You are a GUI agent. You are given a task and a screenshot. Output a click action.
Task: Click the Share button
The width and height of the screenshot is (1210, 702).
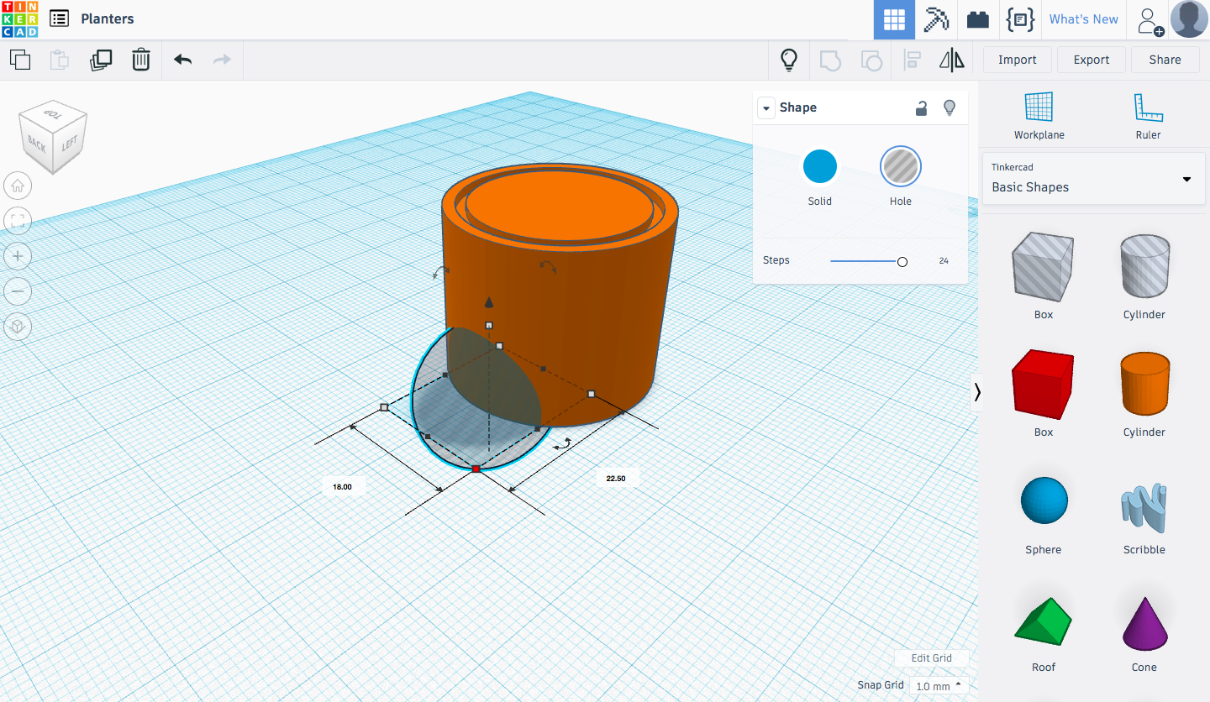coord(1165,60)
